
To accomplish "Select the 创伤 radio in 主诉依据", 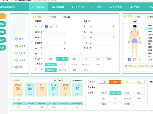I will point(135,17).
